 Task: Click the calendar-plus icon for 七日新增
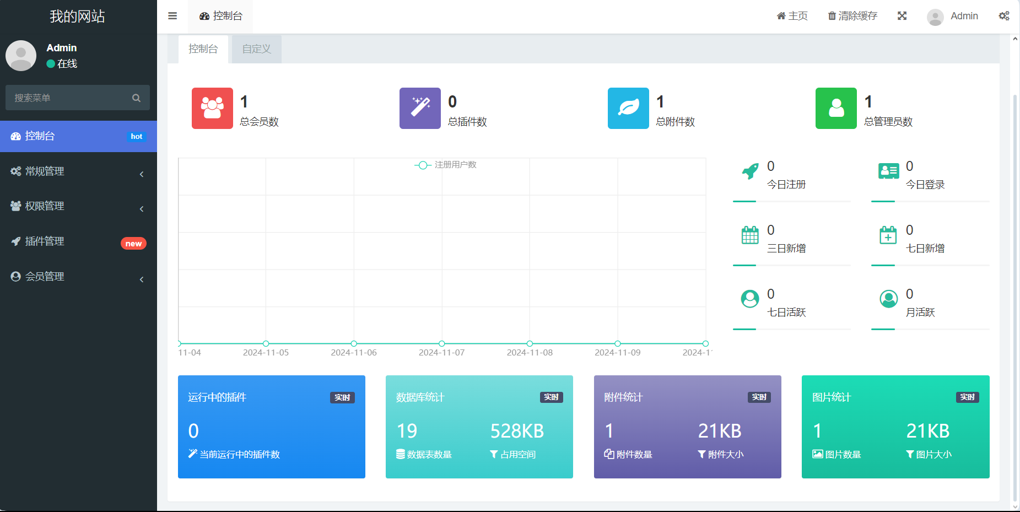coord(888,235)
